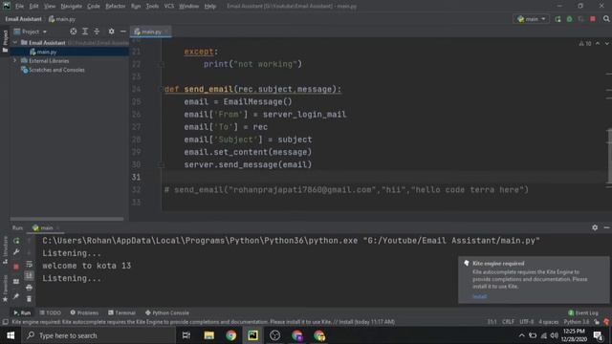Toggle the Favorites side tool button

point(5,289)
